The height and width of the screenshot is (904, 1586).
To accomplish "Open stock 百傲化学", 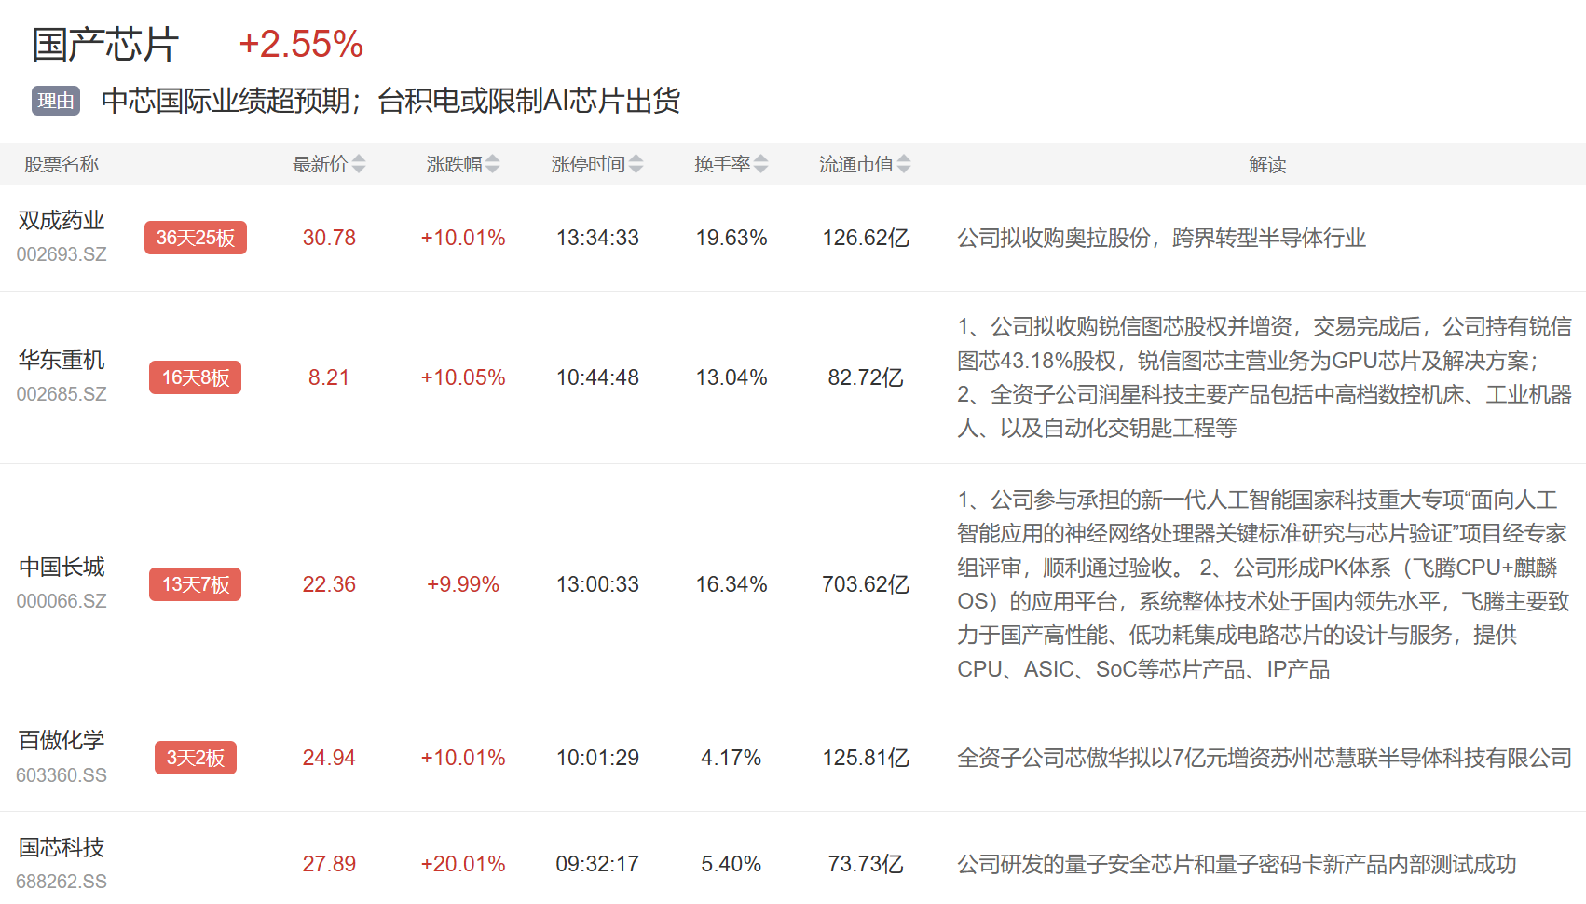I will pyautogui.click(x=62, y=741).
